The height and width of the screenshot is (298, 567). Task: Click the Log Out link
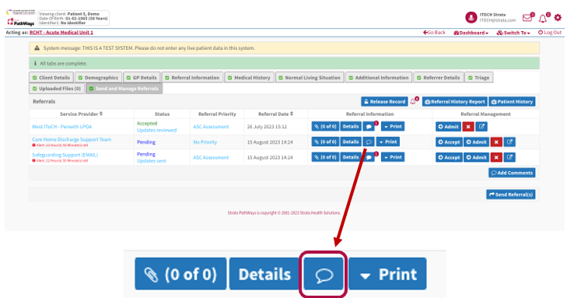coord(550,33)
